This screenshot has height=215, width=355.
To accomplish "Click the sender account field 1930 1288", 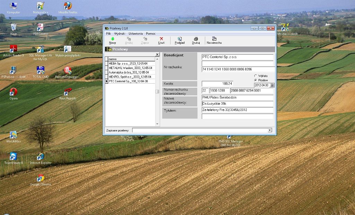I will click(x=219, y=91).
